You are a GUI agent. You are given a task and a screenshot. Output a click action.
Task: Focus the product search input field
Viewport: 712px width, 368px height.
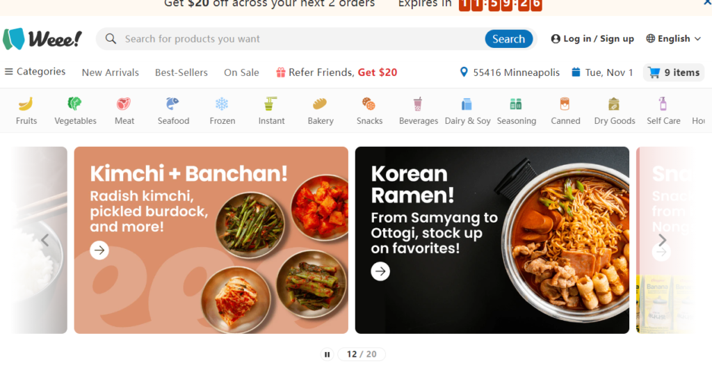(302, 39)
